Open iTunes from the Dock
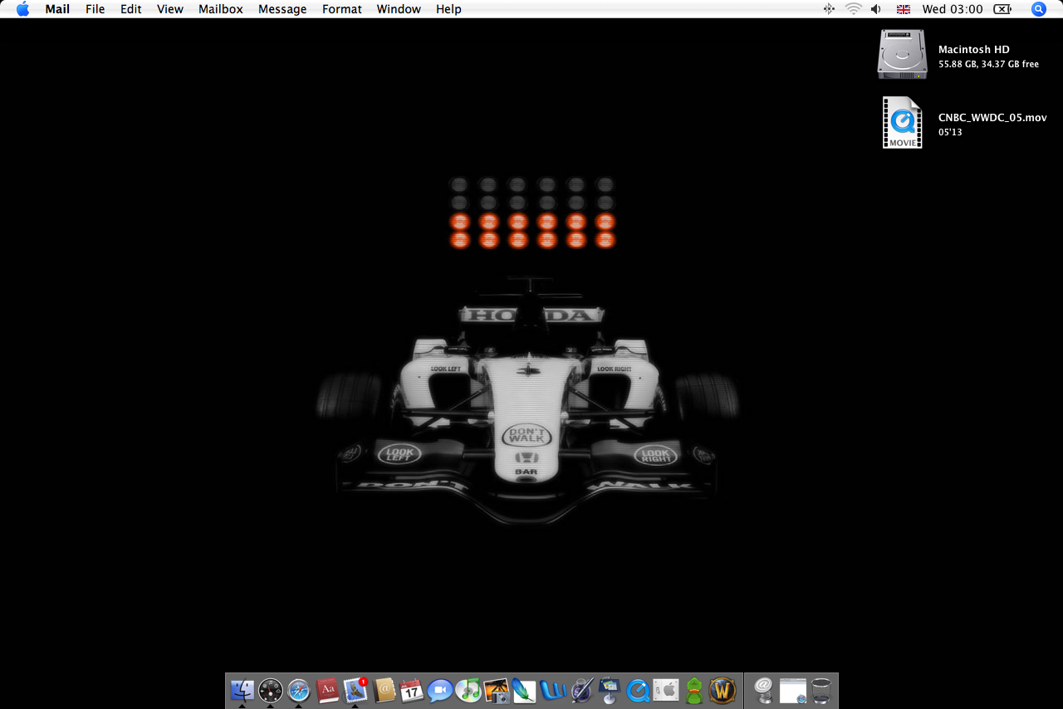Screen dimensions: 1063x709 click(x=468, y=690)
